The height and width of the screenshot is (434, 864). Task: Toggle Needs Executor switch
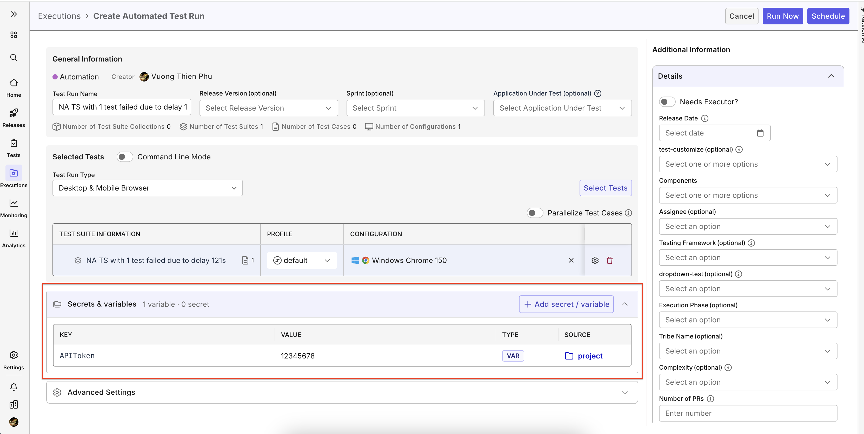click(x=667, y=102)
